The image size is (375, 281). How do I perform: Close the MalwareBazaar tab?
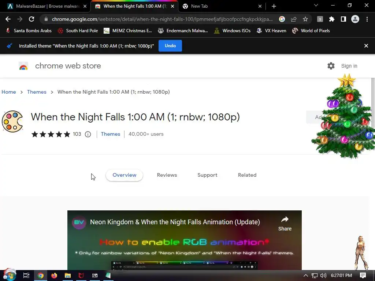pyautogui.click(x=85, y=6)
